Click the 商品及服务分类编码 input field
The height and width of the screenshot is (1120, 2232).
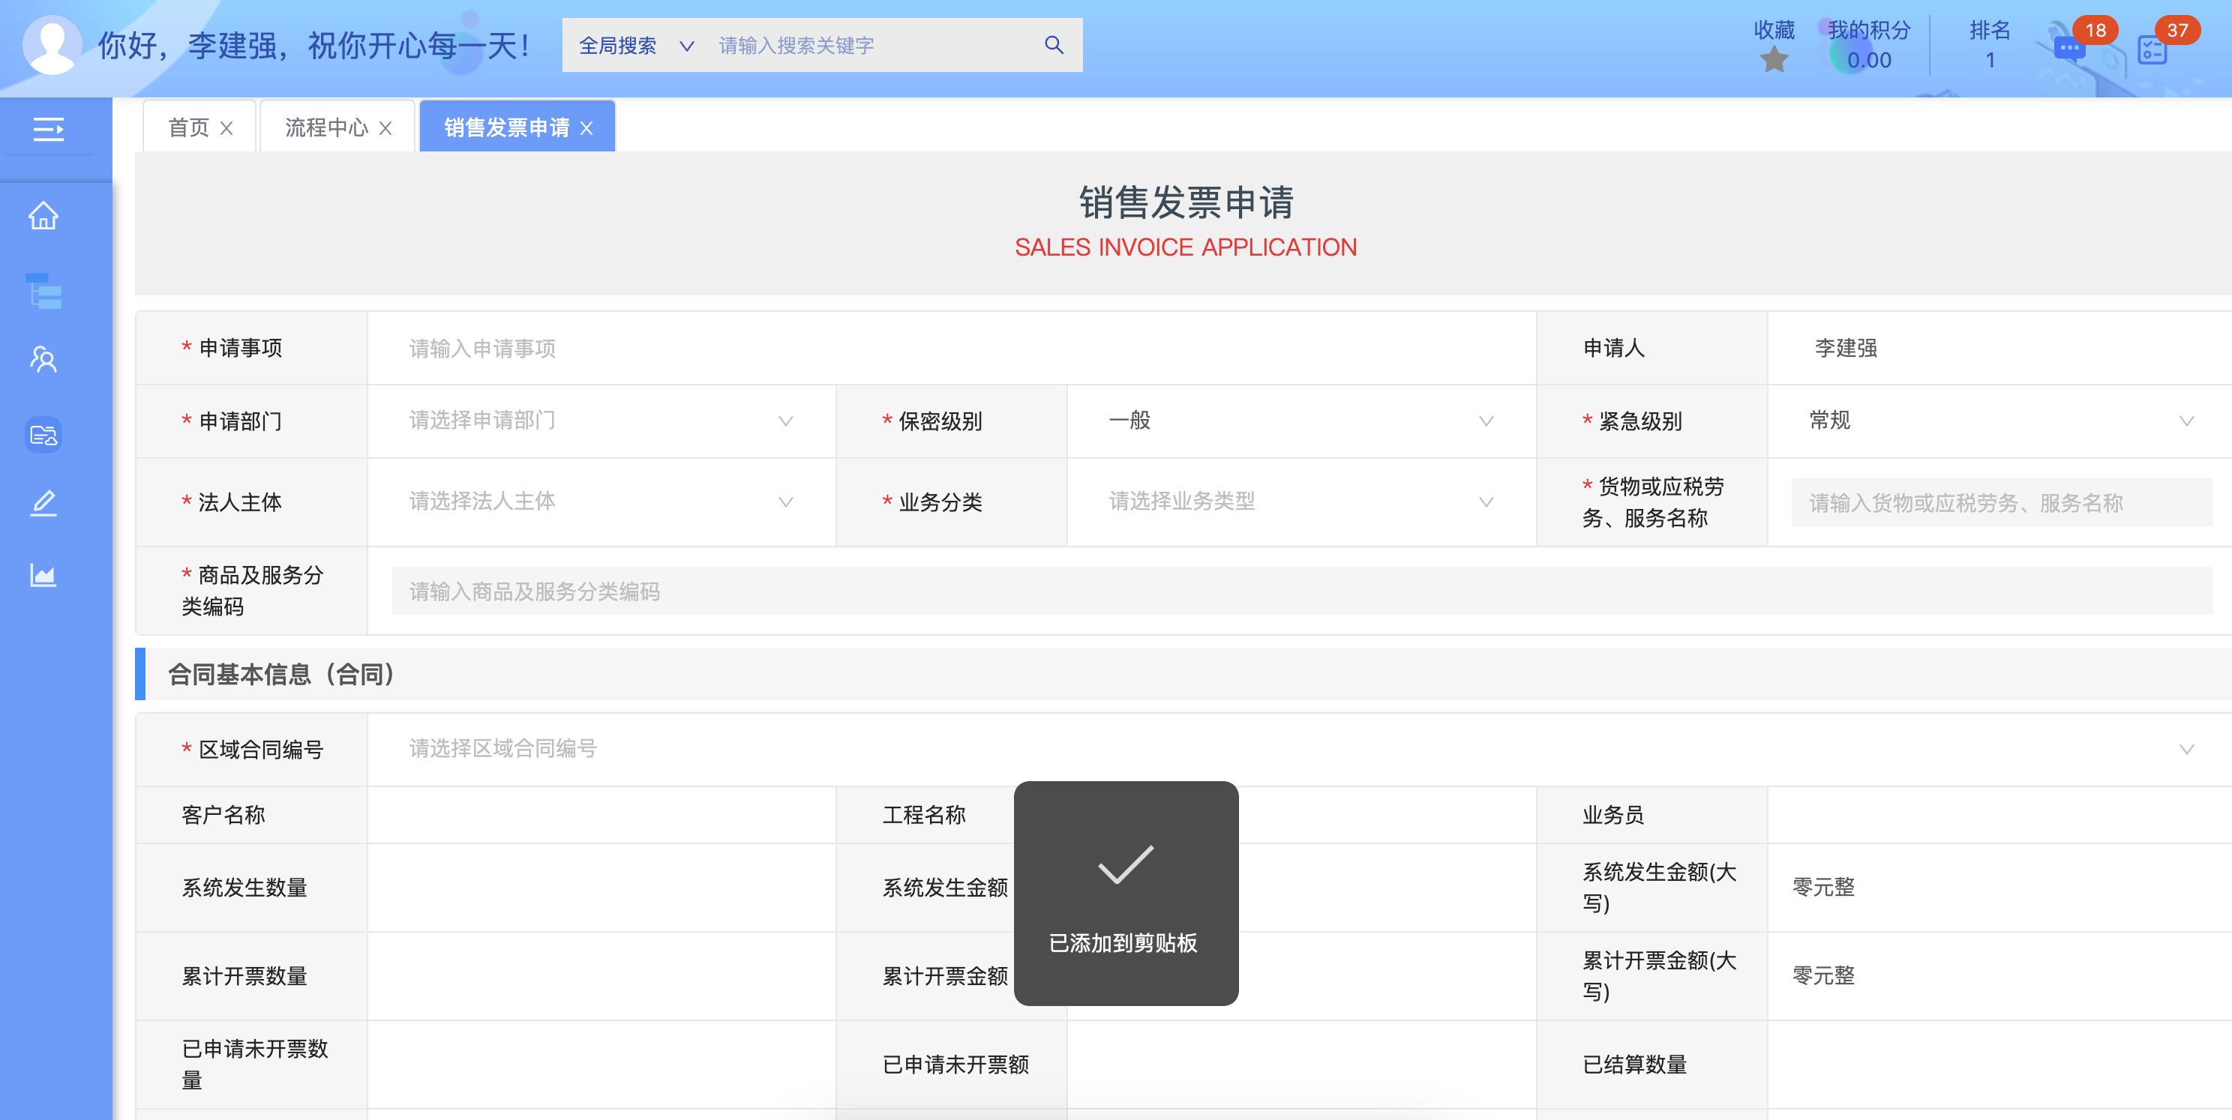1301,591
